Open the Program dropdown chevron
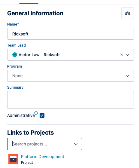 coord(127,76)
